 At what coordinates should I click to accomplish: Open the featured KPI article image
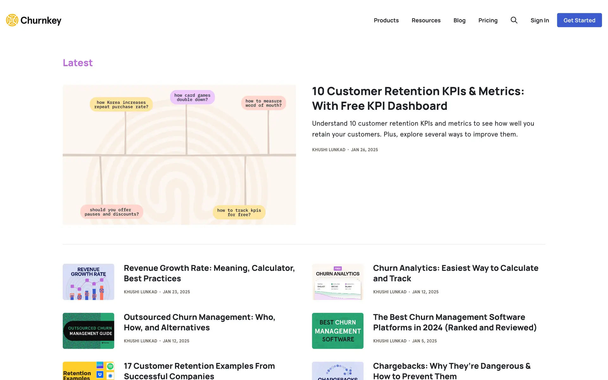point(179,155)
